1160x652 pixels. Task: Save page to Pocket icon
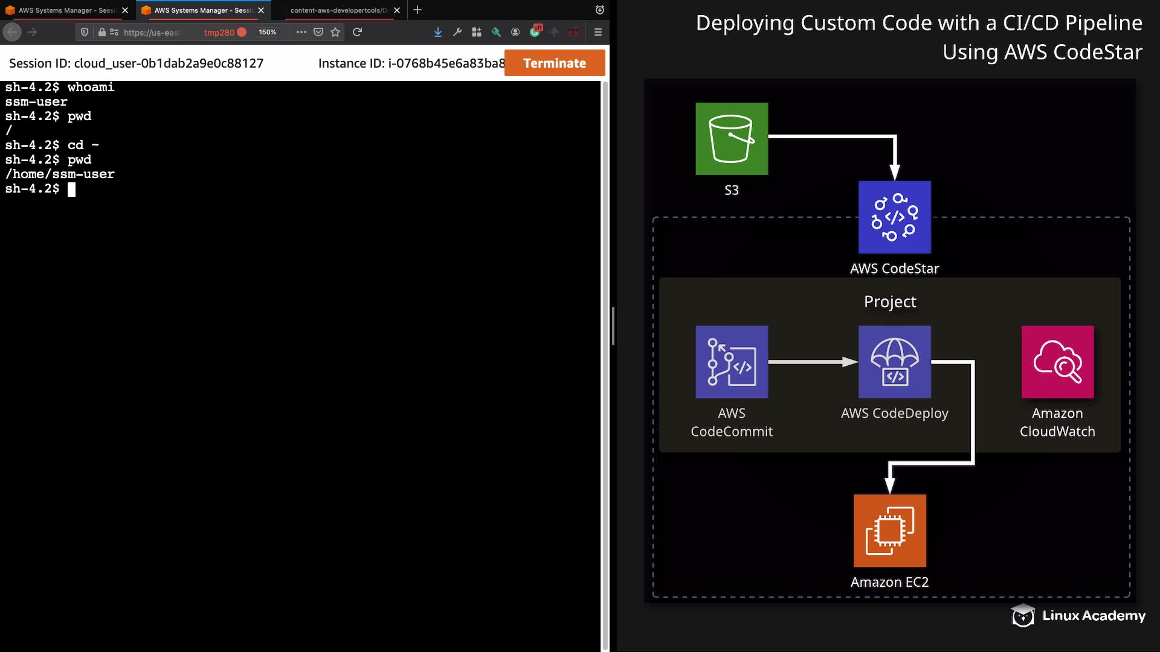tap(318, 32)
